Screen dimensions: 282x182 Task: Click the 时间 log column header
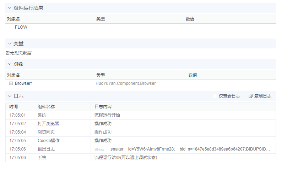tap(13, 107)
